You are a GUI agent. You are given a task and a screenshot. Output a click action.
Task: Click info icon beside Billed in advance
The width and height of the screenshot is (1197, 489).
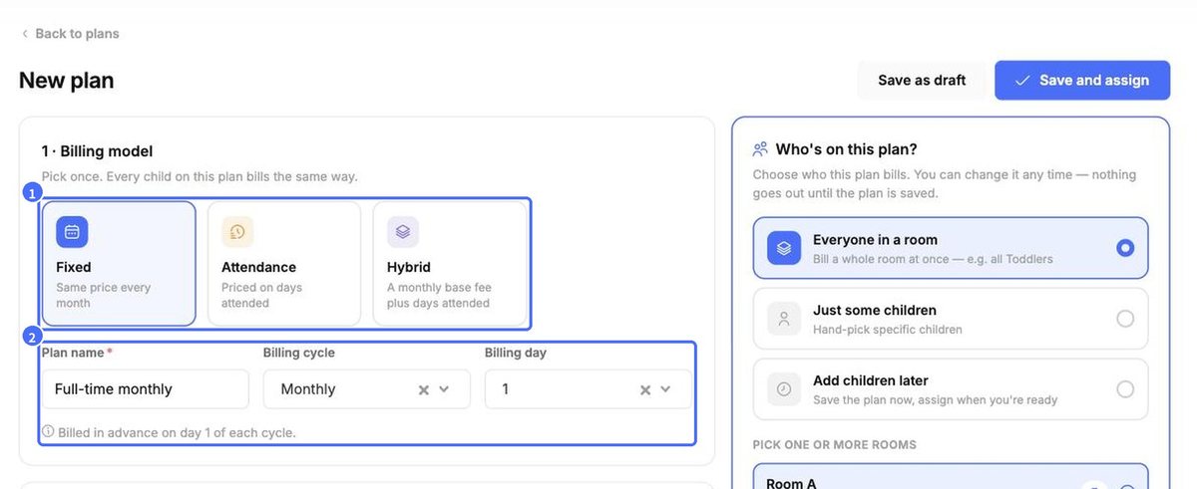pos(48,432)
